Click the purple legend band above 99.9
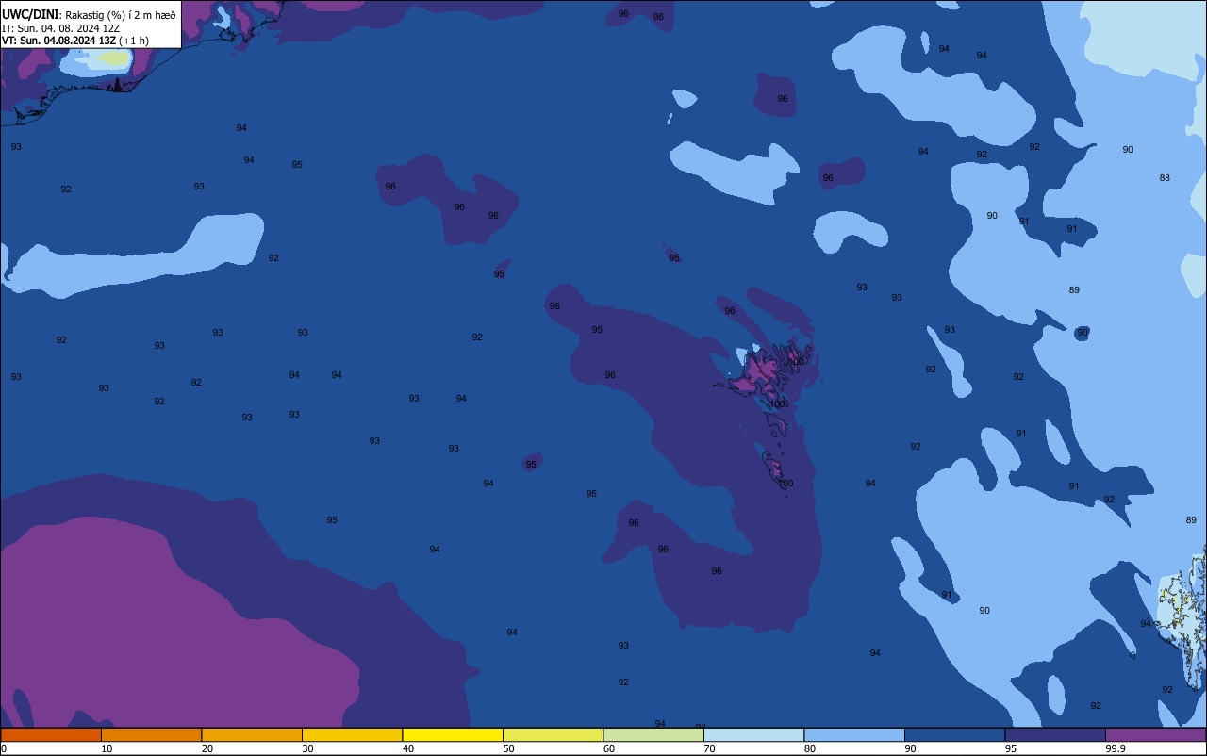The image size is (1207, 756). pos(1155,734)
